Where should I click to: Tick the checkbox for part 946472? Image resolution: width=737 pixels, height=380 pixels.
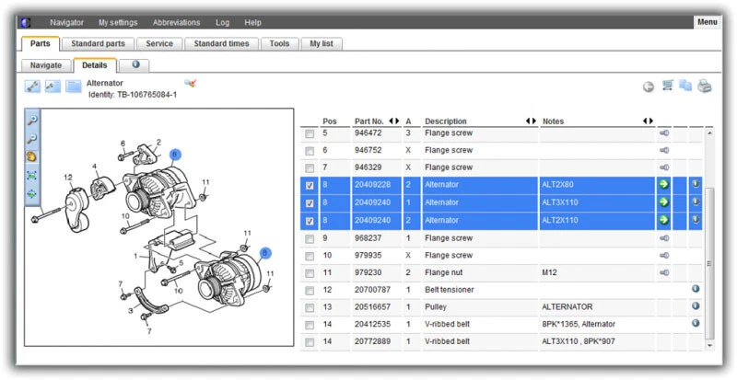point(310,134)
